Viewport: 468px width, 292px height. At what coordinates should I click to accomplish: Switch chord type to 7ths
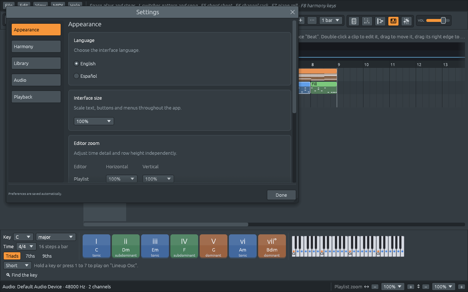point(30,256)
